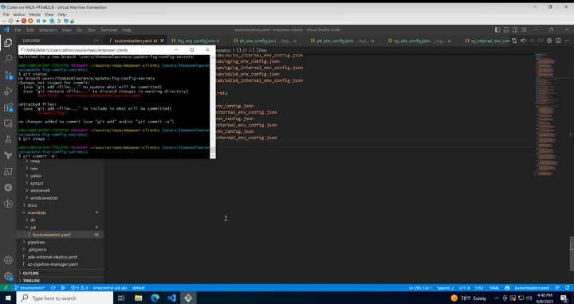Switch to fsg_org_config.json tab
This screenshot has height=304, width=574.
196,41
